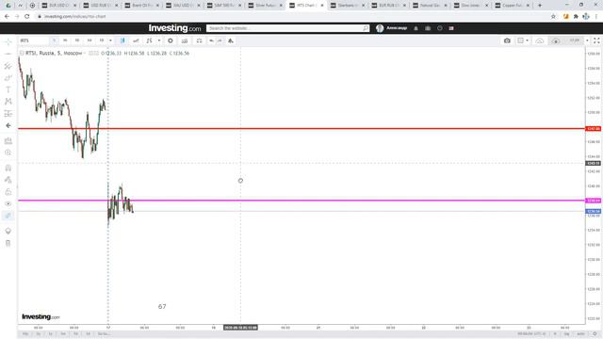Click the blue current price label
This screenshot has width=603, height=339.
(593, 211)
